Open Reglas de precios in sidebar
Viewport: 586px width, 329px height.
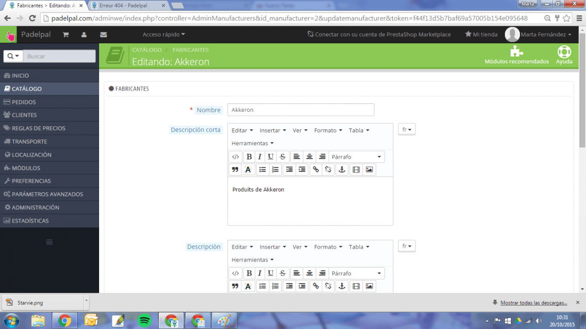(x=50, y=128)
